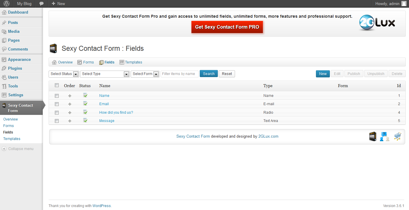Click the drag handle for Email row
The height and width of the screenshot is (210, 409).
point(70,104)
